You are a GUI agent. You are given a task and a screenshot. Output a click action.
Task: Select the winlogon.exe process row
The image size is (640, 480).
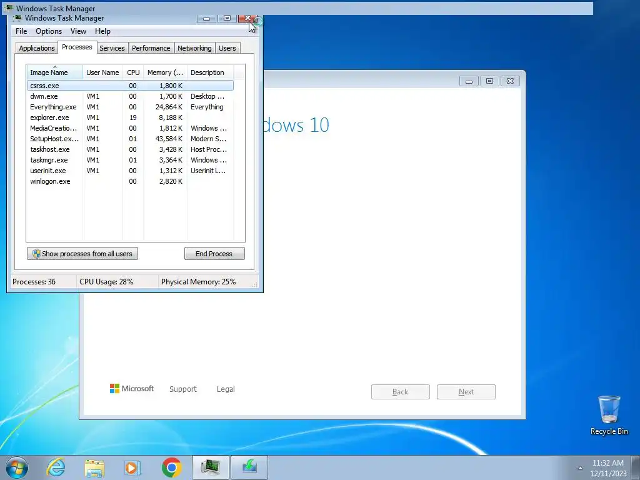coord(130,181)
